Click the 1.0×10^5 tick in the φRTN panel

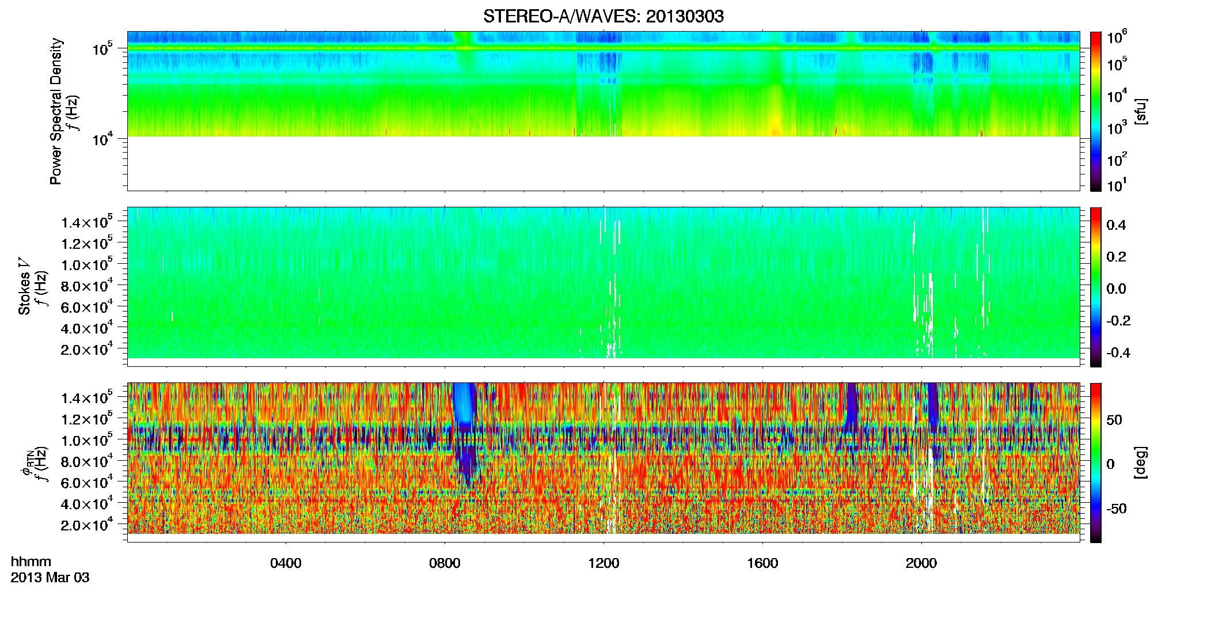point(86,439)
